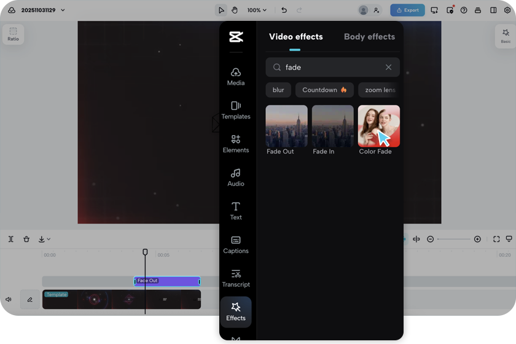Select the Effects sidebar item

point(236,311)
